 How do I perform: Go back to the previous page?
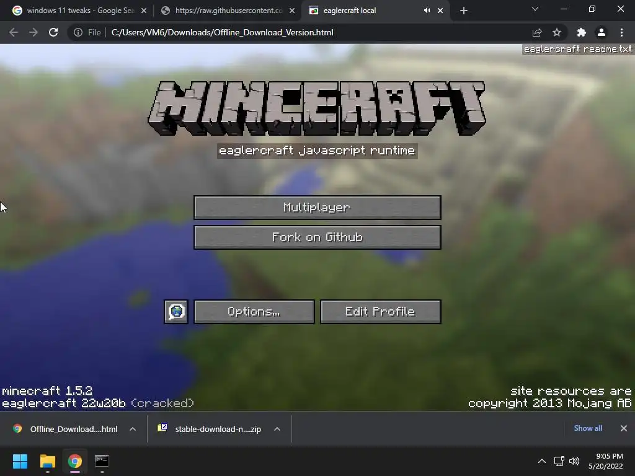(14, 32)
